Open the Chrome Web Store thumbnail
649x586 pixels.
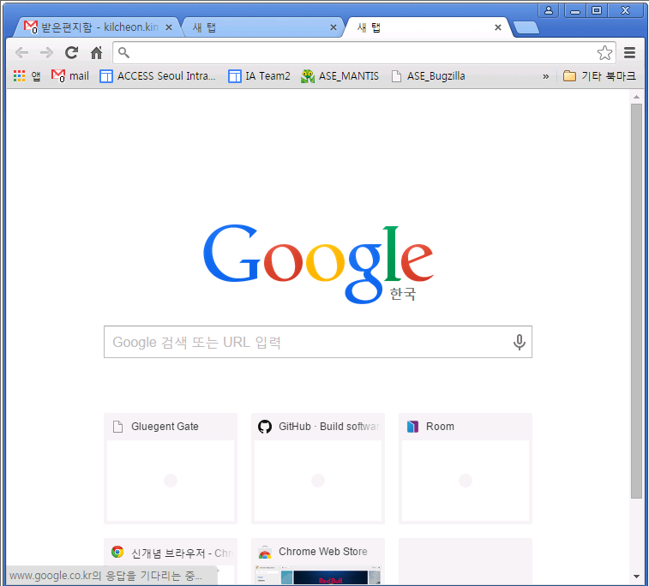[318, 562]
